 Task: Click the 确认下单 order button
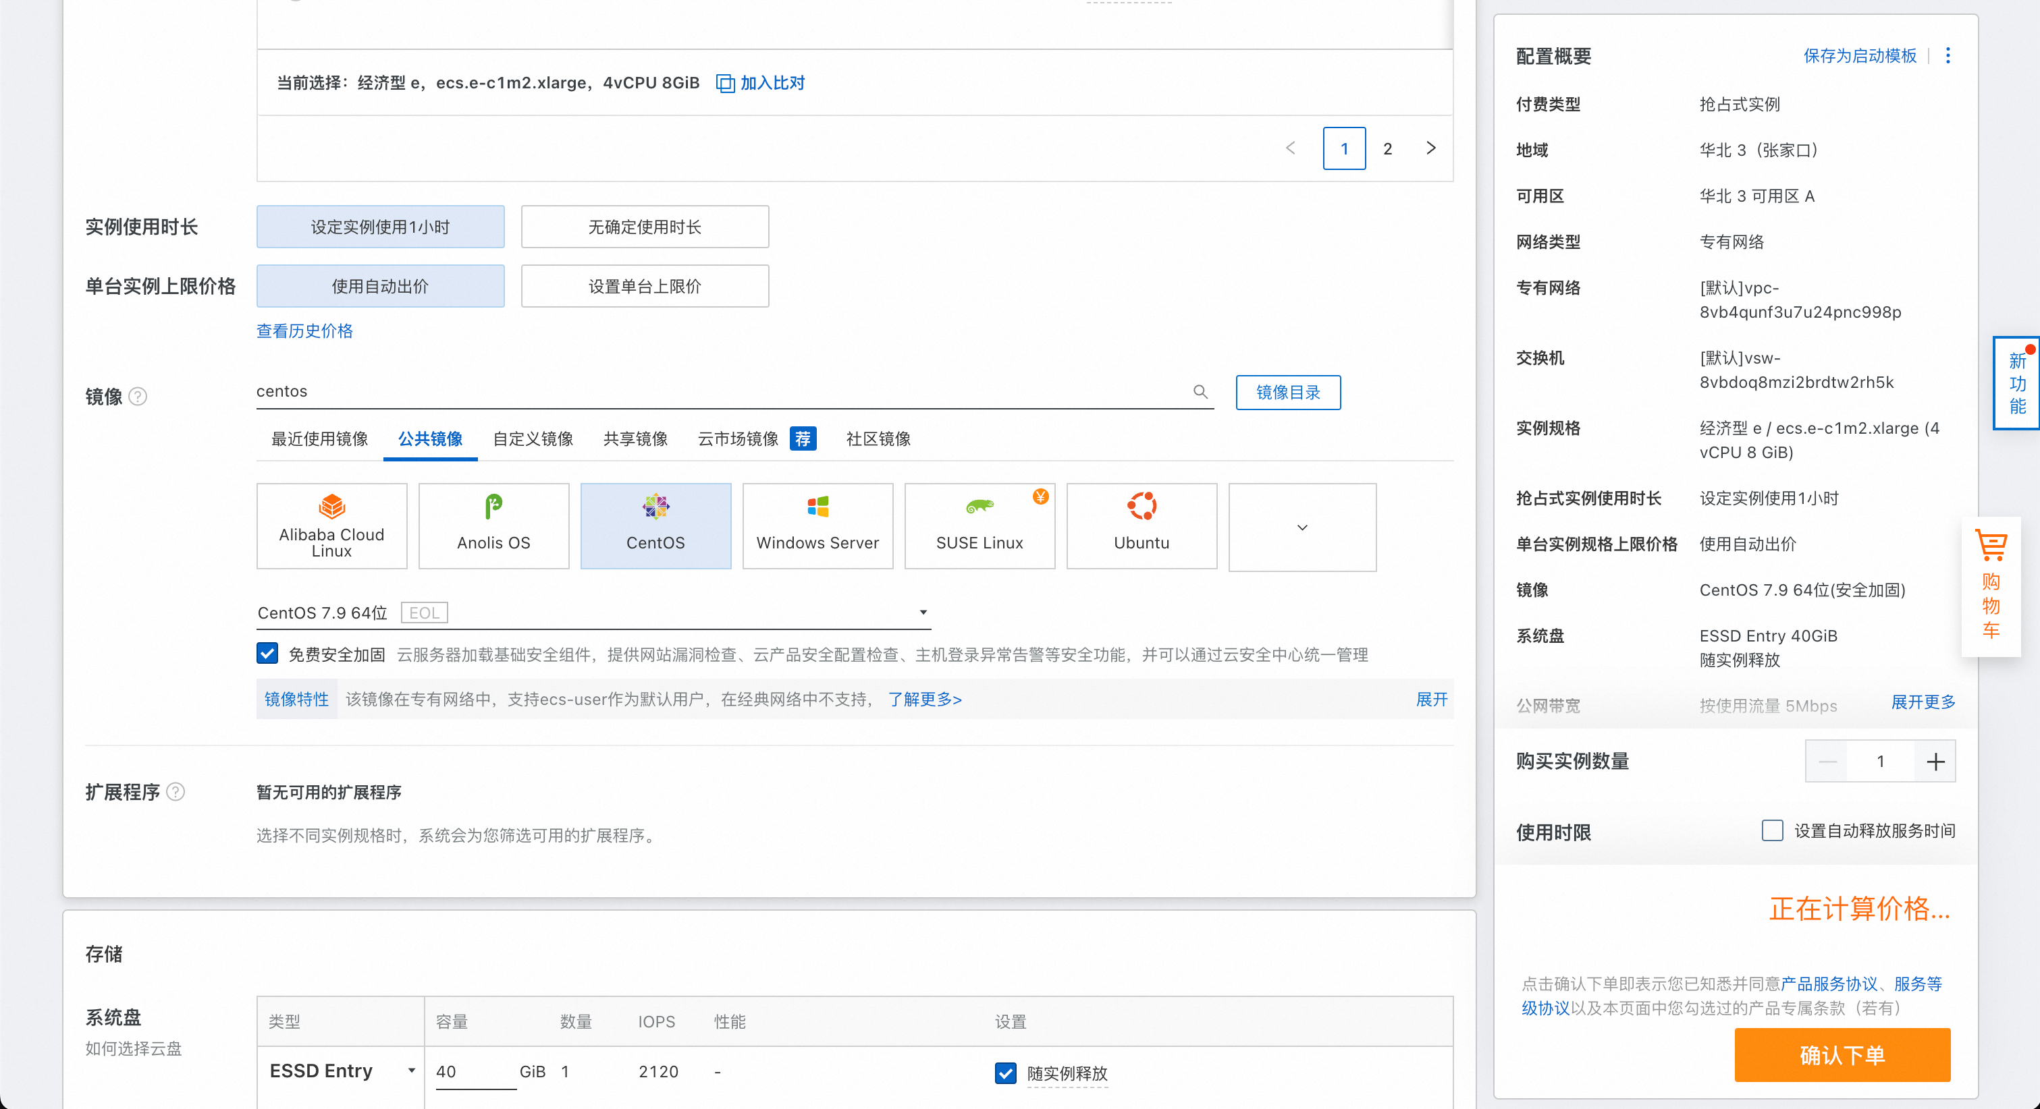pos(1842,1055)
